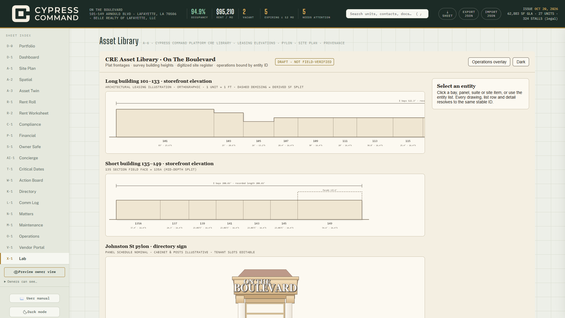Image resolution: width=565 pixels, height=318 pixels.
Task: Open Rent Roll sheet
Action: (35, 102)
